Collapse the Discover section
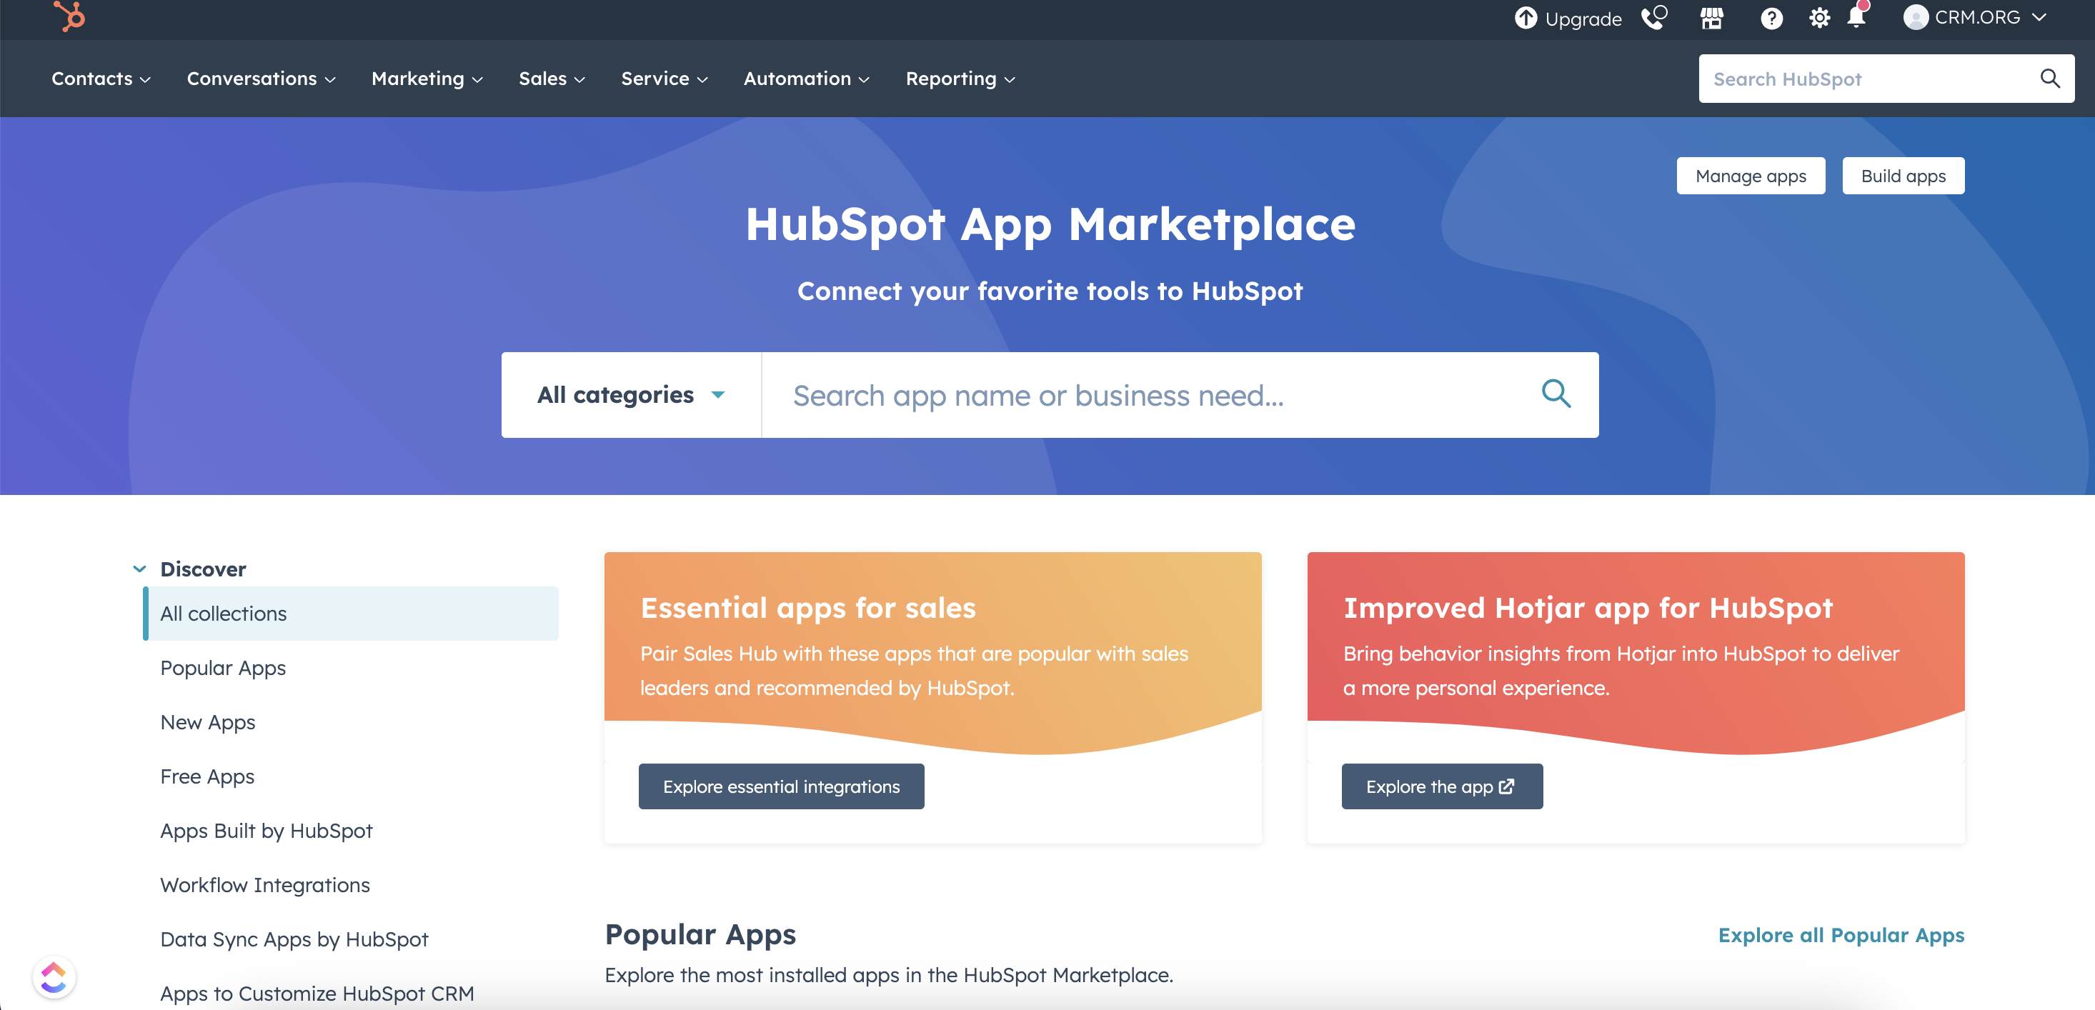This screenshot has width=2095, height=1010. (x=139, y=569)
